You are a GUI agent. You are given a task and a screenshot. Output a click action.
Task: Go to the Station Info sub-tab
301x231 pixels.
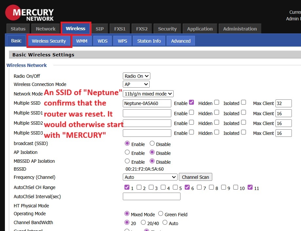(x=149, y=41)
